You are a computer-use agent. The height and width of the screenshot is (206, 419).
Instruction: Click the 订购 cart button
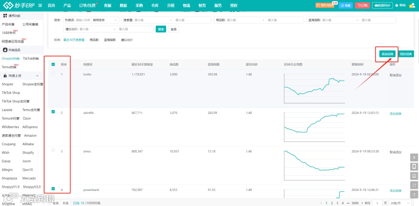[x=362, y=5]
